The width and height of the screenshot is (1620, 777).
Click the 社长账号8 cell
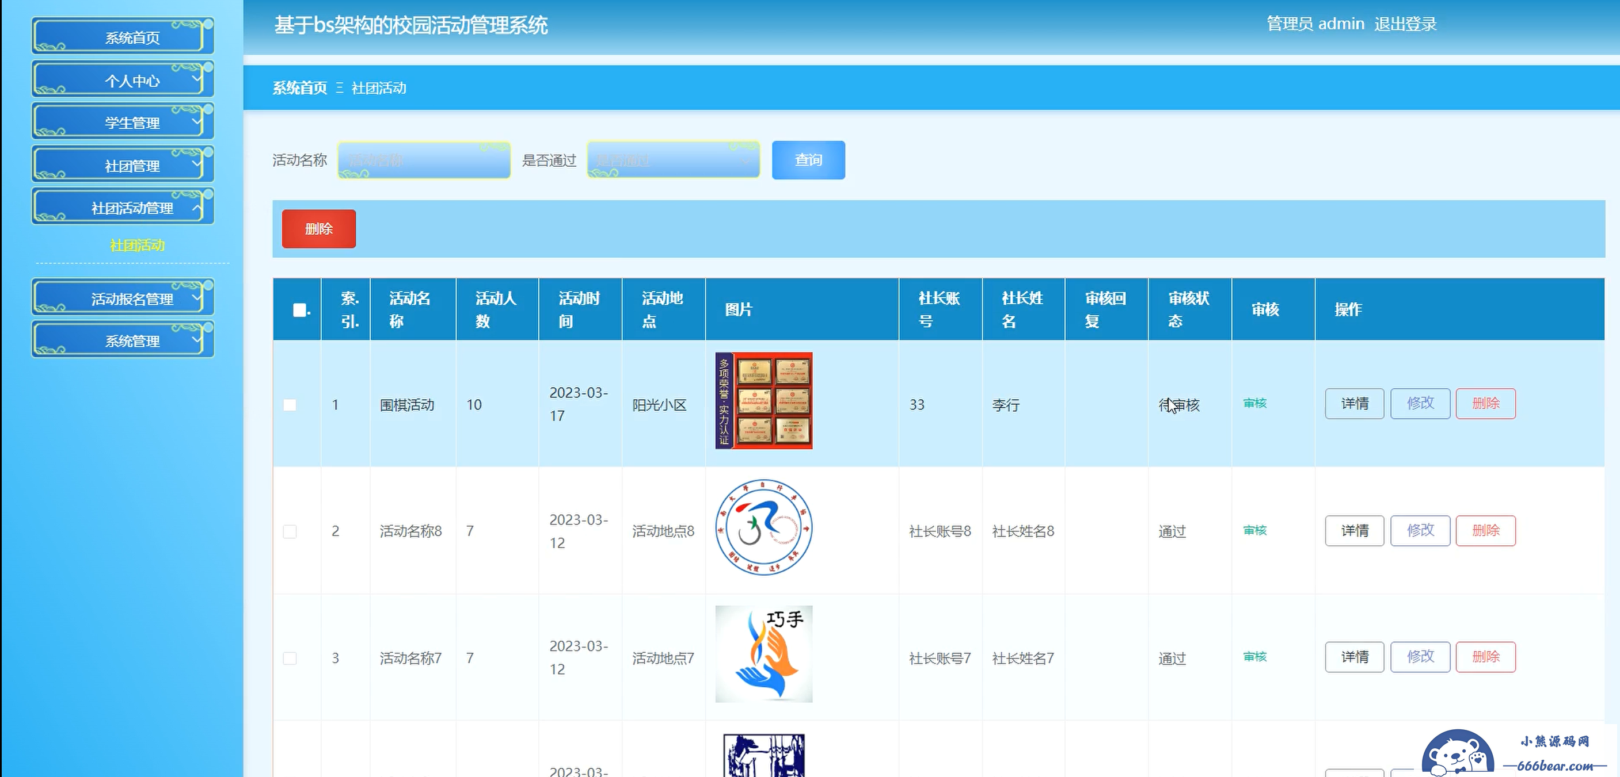tap(940, 531)
